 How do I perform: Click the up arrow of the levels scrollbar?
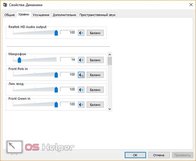(110, 55)
